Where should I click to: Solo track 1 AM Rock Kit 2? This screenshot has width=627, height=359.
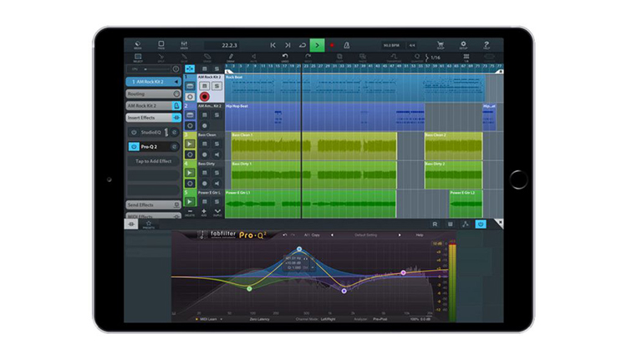(217, 86)
